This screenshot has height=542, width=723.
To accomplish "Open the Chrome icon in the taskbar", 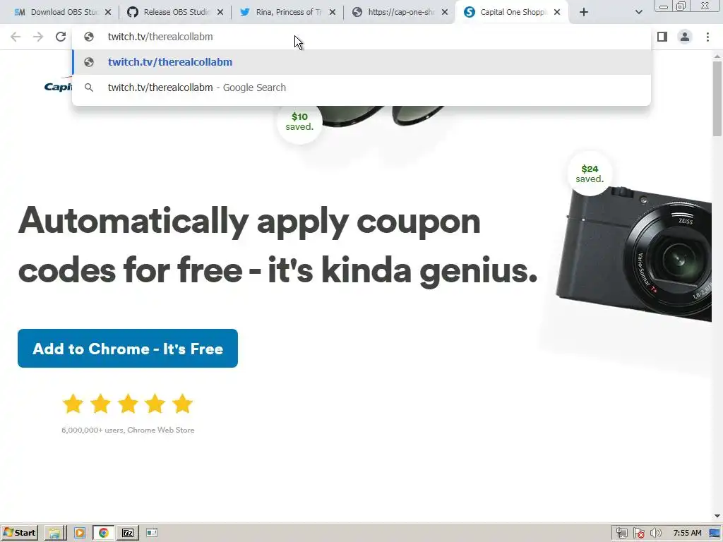I will tap(103, 534).
